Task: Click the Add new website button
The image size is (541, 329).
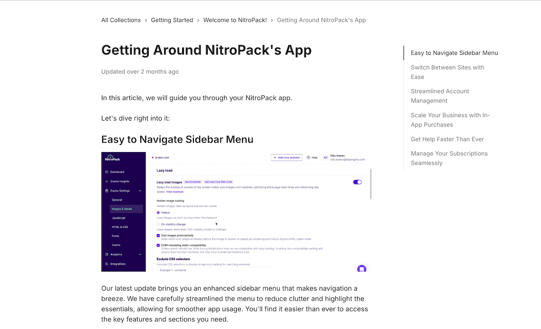Action: tap(286, 158)
